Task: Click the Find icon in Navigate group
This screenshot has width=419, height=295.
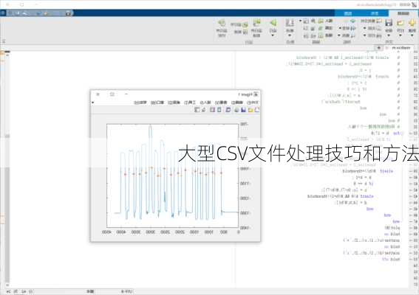Action: (x=353, y=35)
